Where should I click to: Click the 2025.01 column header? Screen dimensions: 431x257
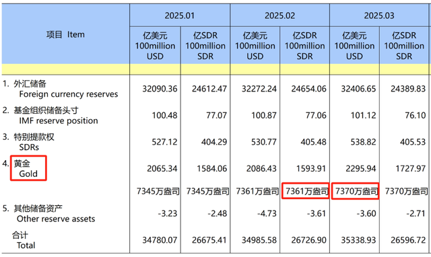tap(180, 15)
